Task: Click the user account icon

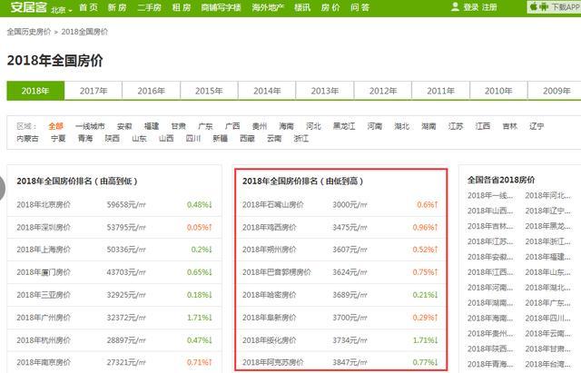Action: [x=455, y=6]
